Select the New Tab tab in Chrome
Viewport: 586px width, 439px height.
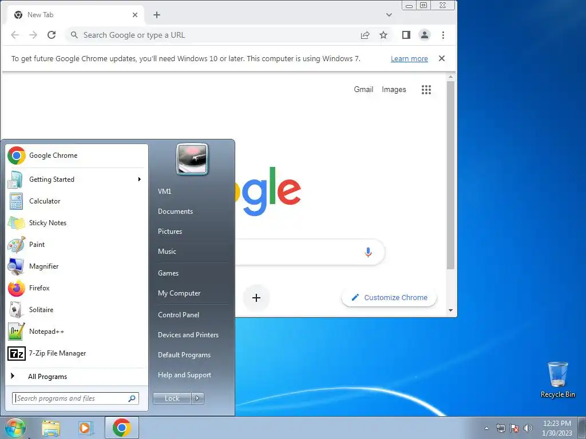coord(76,15)
